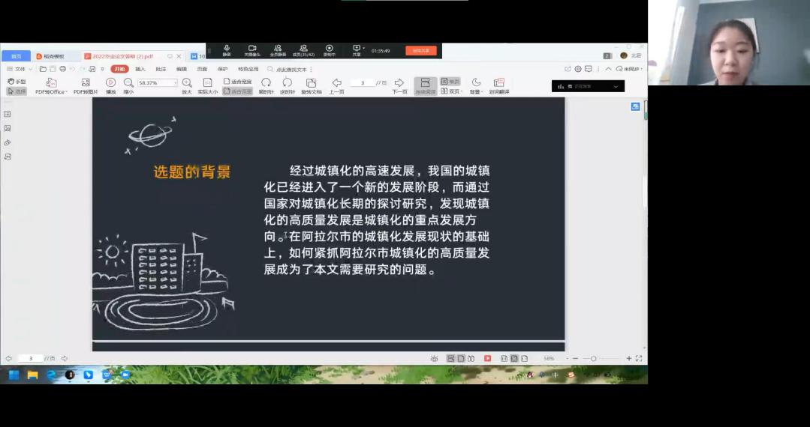Click the PDF转图片 convert icon
The height and width of the screenshot is (427, 810).
86,83
